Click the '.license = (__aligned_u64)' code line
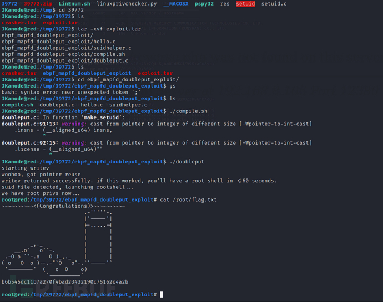Image resolution: width=383 pixels, height=302 pixels. 58,149
